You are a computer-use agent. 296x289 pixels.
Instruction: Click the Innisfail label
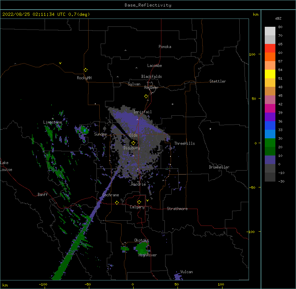tap(143, 112)
